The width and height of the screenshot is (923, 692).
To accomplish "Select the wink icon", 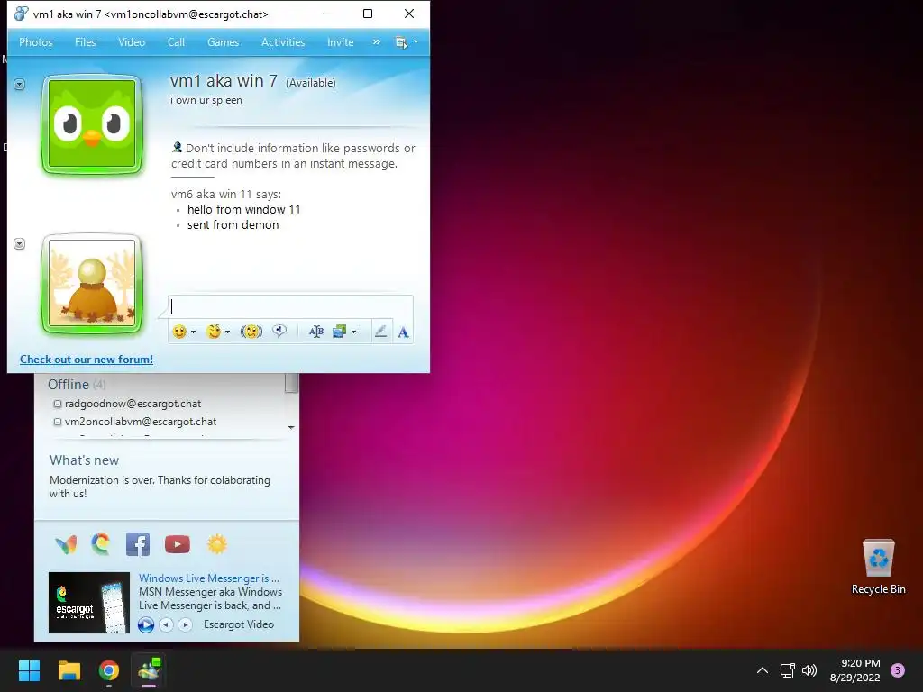I will [213, 332].
